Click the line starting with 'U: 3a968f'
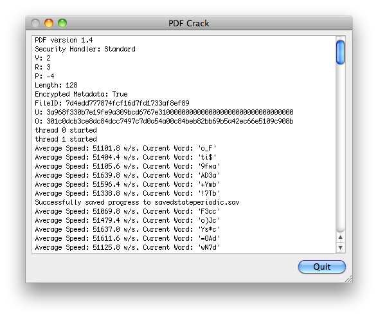The image size is (378, 318). tap(164, 112)
